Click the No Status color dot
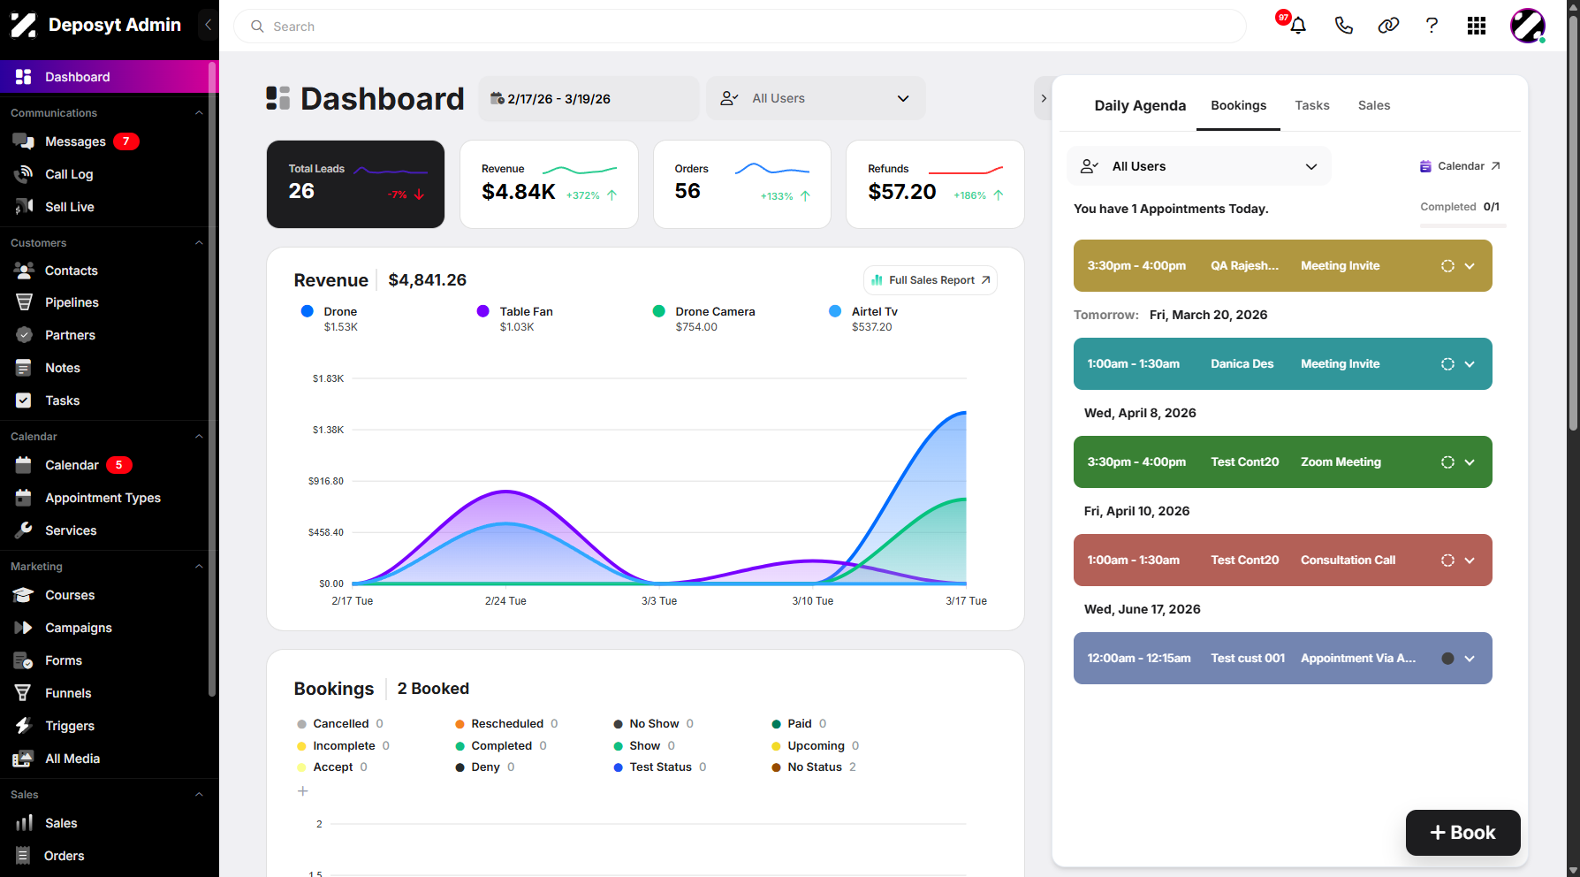This screenshot has width=1580, height=877. click(776, 767)
